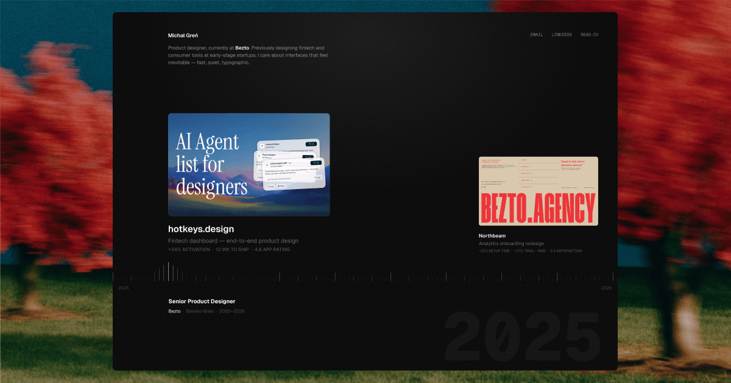
Task: Click the Senior Product Designer heading
Action: pyautogui.click(x=202, y=302)
